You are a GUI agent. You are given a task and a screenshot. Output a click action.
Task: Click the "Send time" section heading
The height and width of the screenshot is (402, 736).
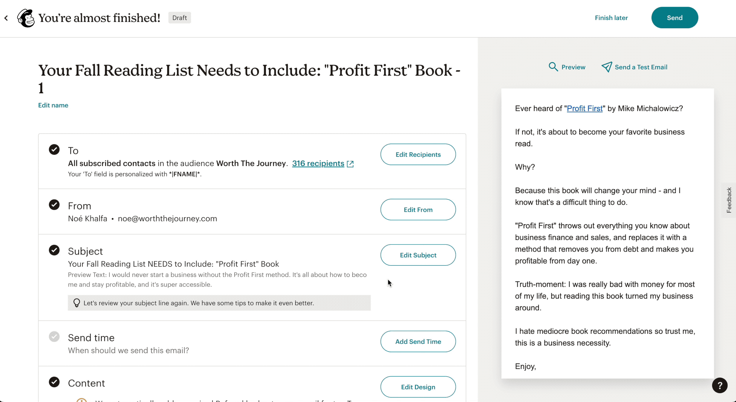click(91, 338)
